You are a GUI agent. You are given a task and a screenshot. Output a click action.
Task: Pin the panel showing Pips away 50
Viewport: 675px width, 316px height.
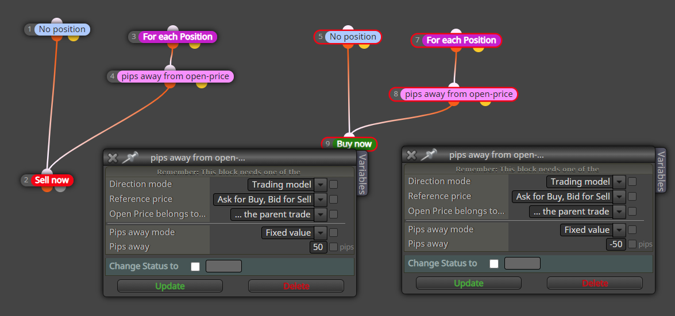pyautogui.click(x=129, y=157)
